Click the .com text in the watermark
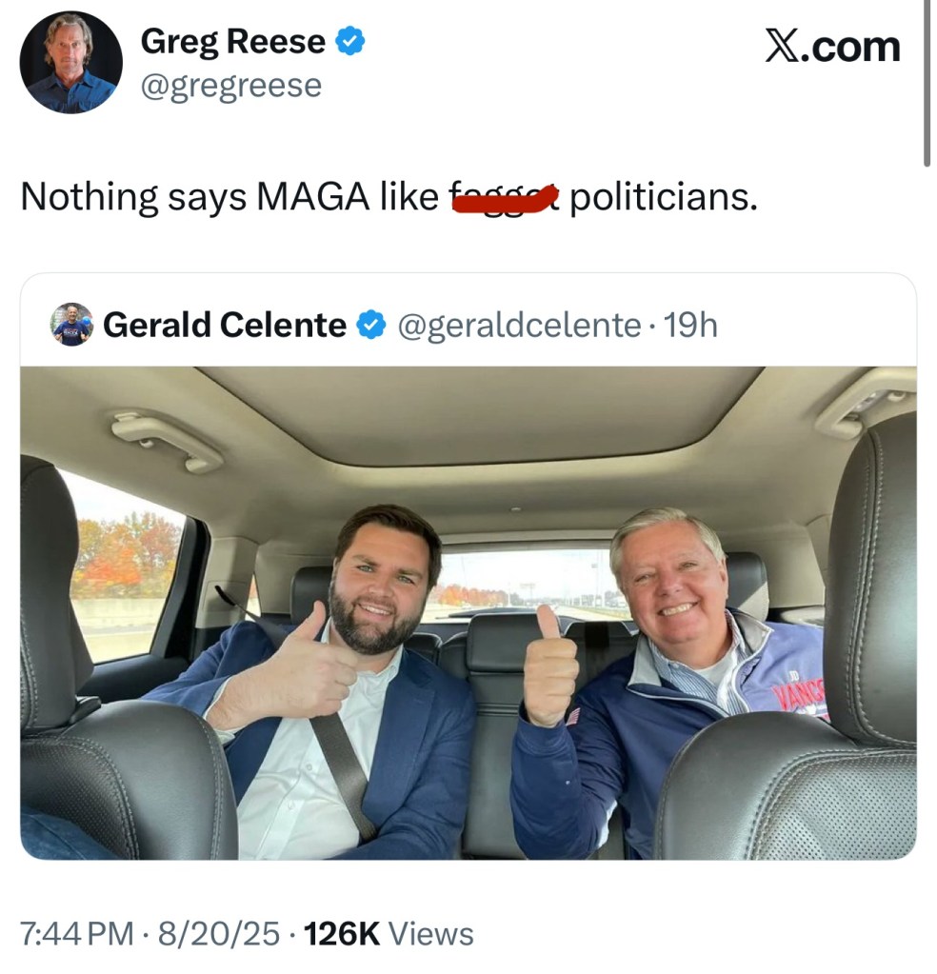Viewport: 937px width, 974px height. pyautogui.click(x=851, y=46)
